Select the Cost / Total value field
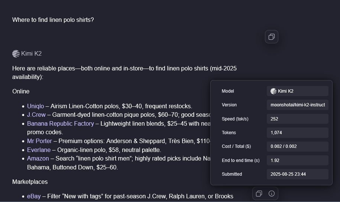The width and height of the screenshot is (340, 202). coord(297,146)
